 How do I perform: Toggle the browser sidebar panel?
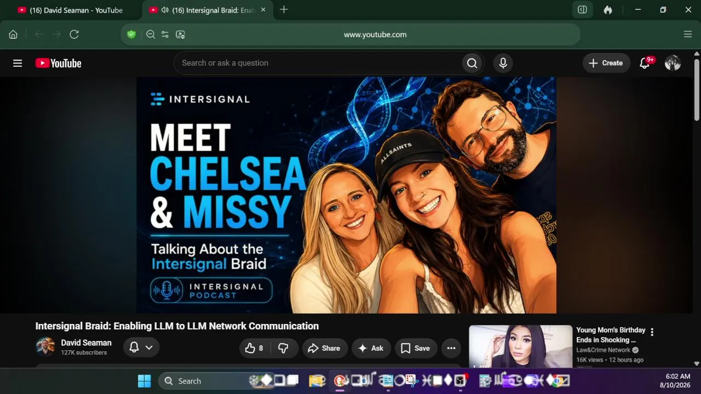tap(583, 10)
